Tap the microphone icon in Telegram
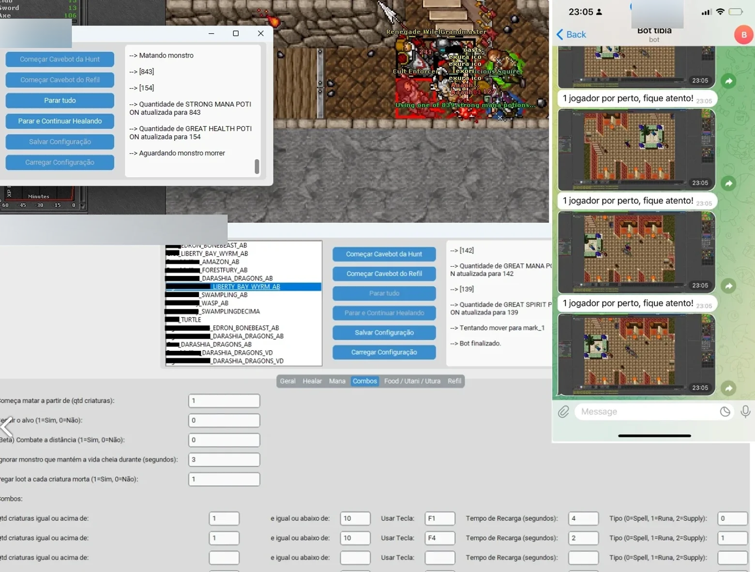This screenshot has width=755, height=572. point(745,411)
